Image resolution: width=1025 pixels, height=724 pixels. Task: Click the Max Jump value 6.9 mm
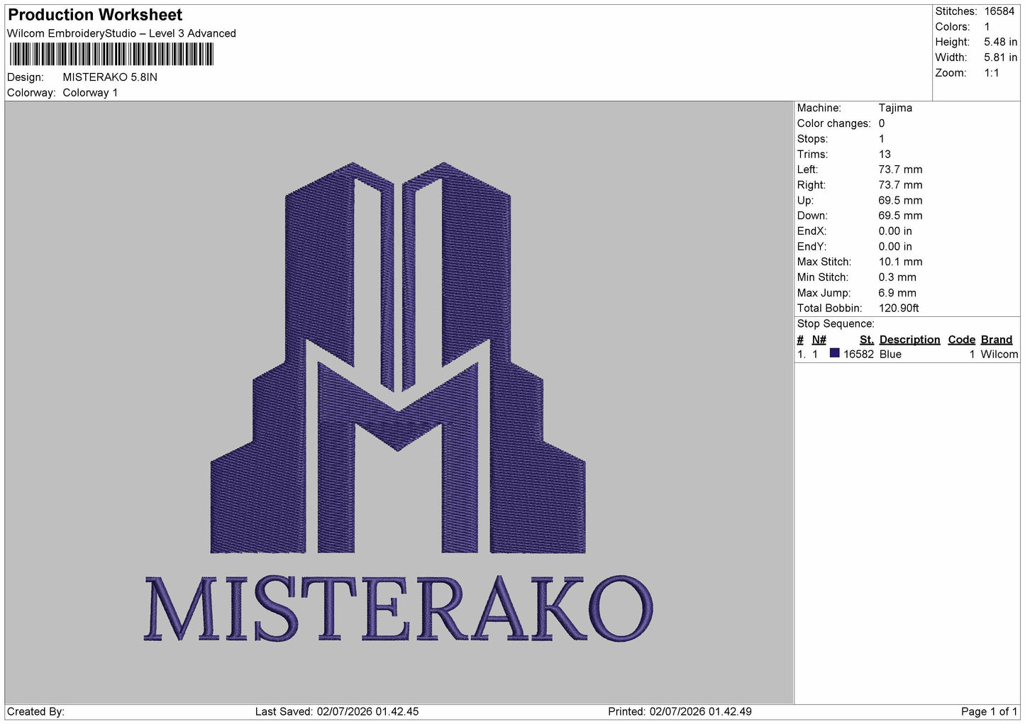pos(897,293)
